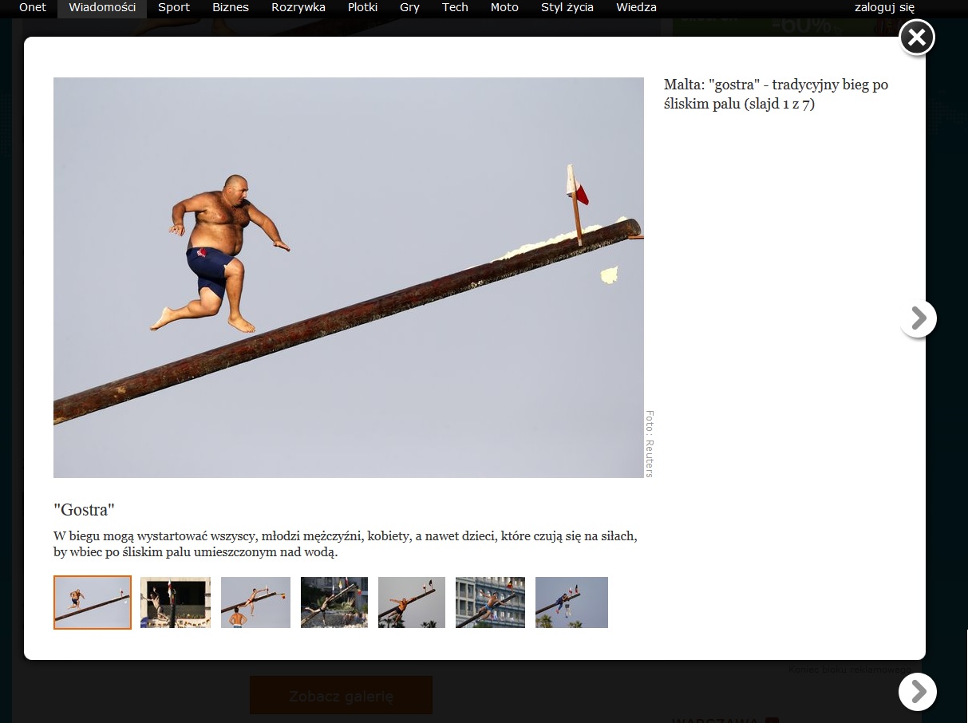
Task: Go to the Biznes section
Action: click(x=231, y=7)
